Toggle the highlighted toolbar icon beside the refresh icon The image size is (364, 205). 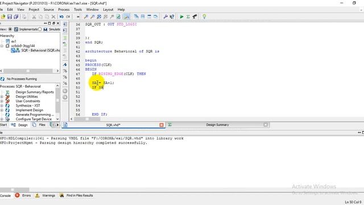pyautogui.click(x=126, y=17)
